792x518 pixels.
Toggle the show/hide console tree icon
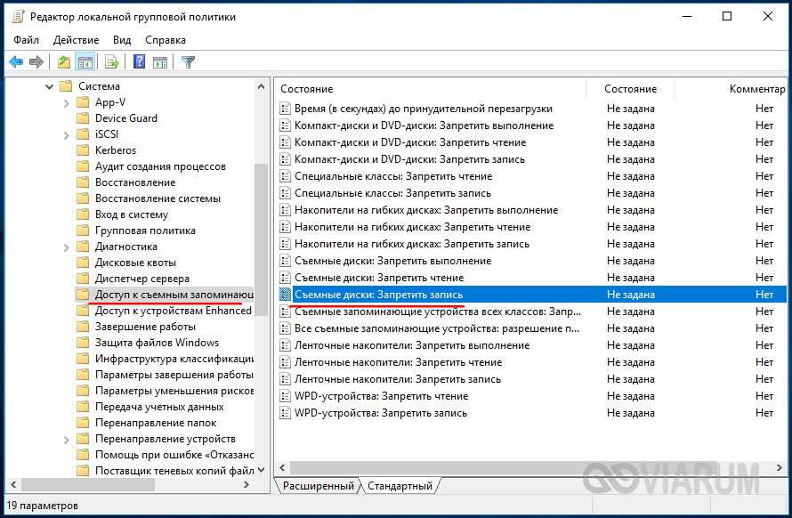[x=85, y=62]
